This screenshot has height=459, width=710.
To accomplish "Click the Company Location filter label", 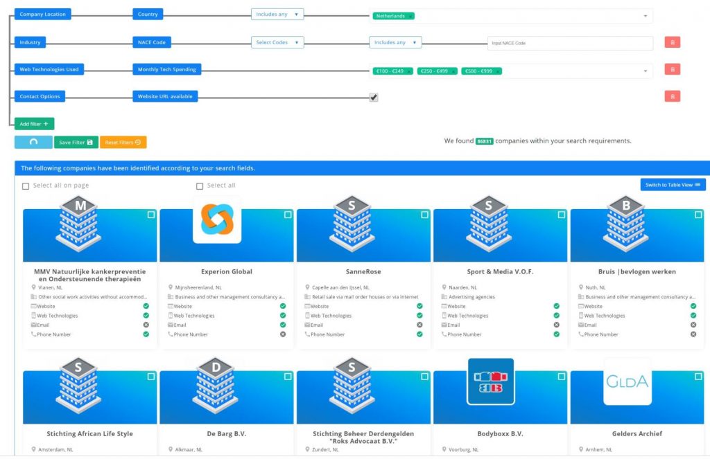I will click(43, 14).
